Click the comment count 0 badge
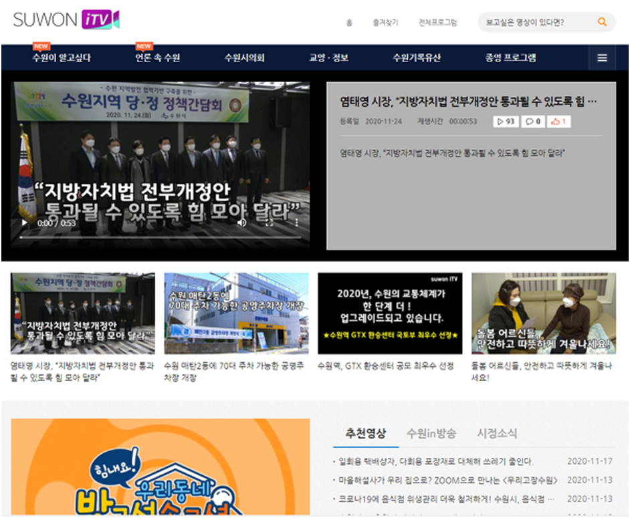Image resolution: width=630 pixels, height=518 pixels. tap(532, 121)
